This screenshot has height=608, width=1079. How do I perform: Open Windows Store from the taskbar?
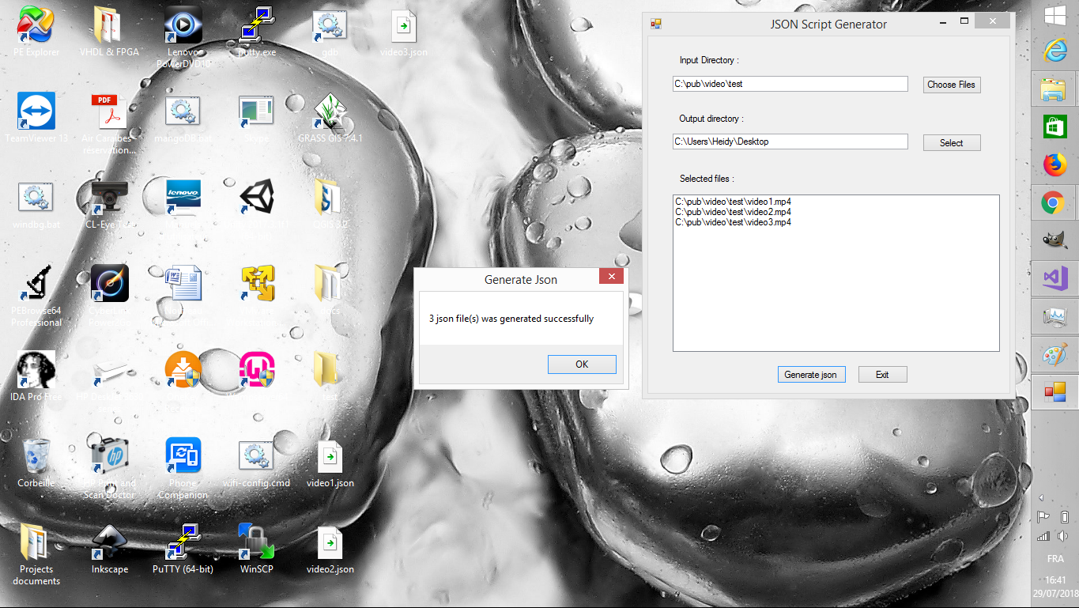point(1054,127)
